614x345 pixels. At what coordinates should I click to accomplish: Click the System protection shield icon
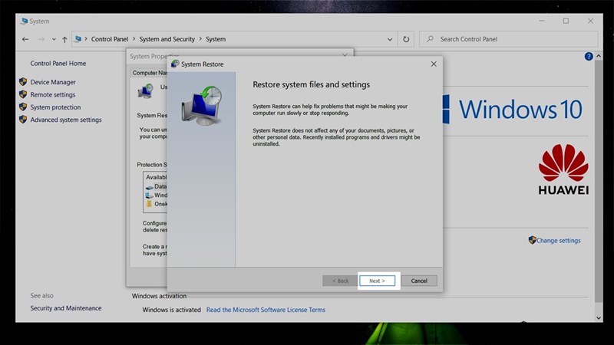tap(23, 107)
